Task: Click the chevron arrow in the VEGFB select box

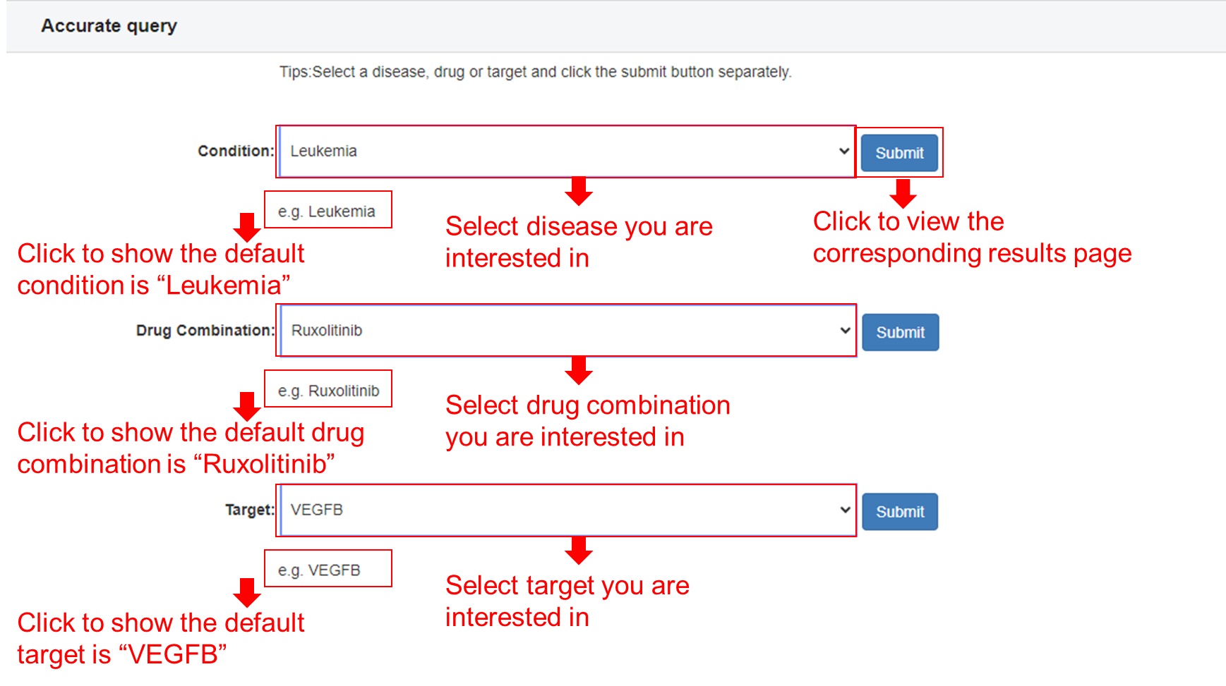Action: pyautogui.click(x=845, y=510)
